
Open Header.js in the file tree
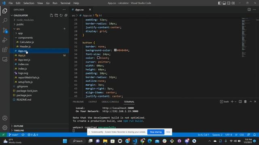(x=25, y=47)
